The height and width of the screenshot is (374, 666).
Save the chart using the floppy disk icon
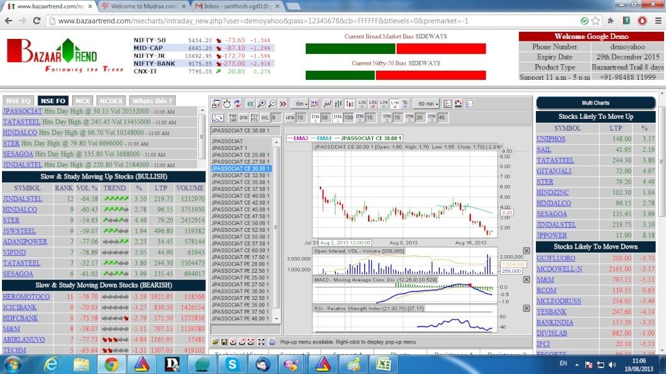224,342
